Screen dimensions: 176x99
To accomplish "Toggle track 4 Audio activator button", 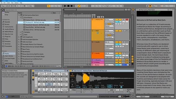I will [x=118, y=53].
